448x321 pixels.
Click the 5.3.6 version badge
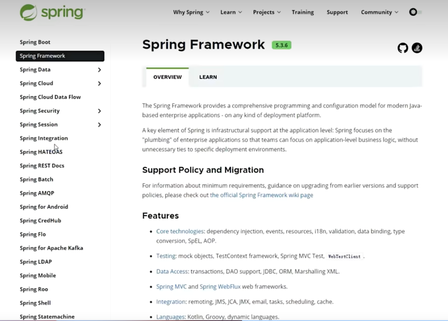281,45
